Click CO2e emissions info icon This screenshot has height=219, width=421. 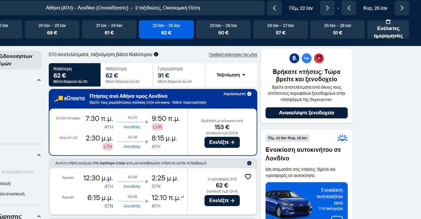249,163
